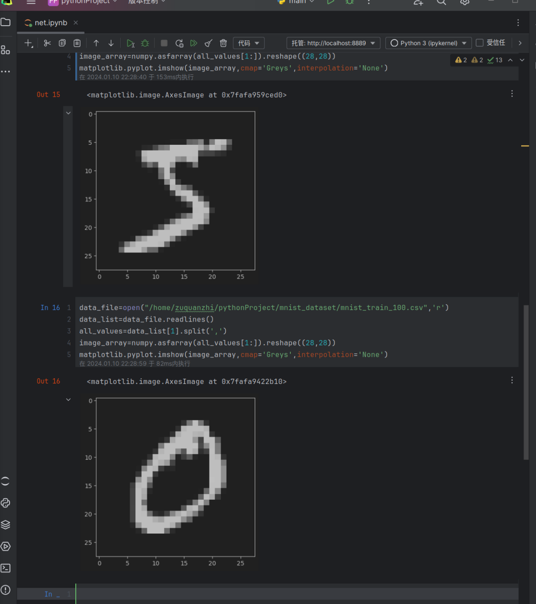Run cell and select below

click(x=130, y=43)
